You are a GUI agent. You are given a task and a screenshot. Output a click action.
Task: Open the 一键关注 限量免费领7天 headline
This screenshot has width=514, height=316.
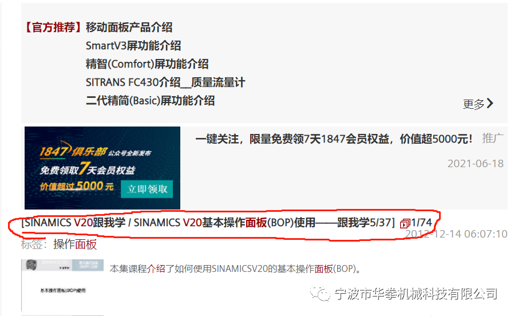point(334,139)
